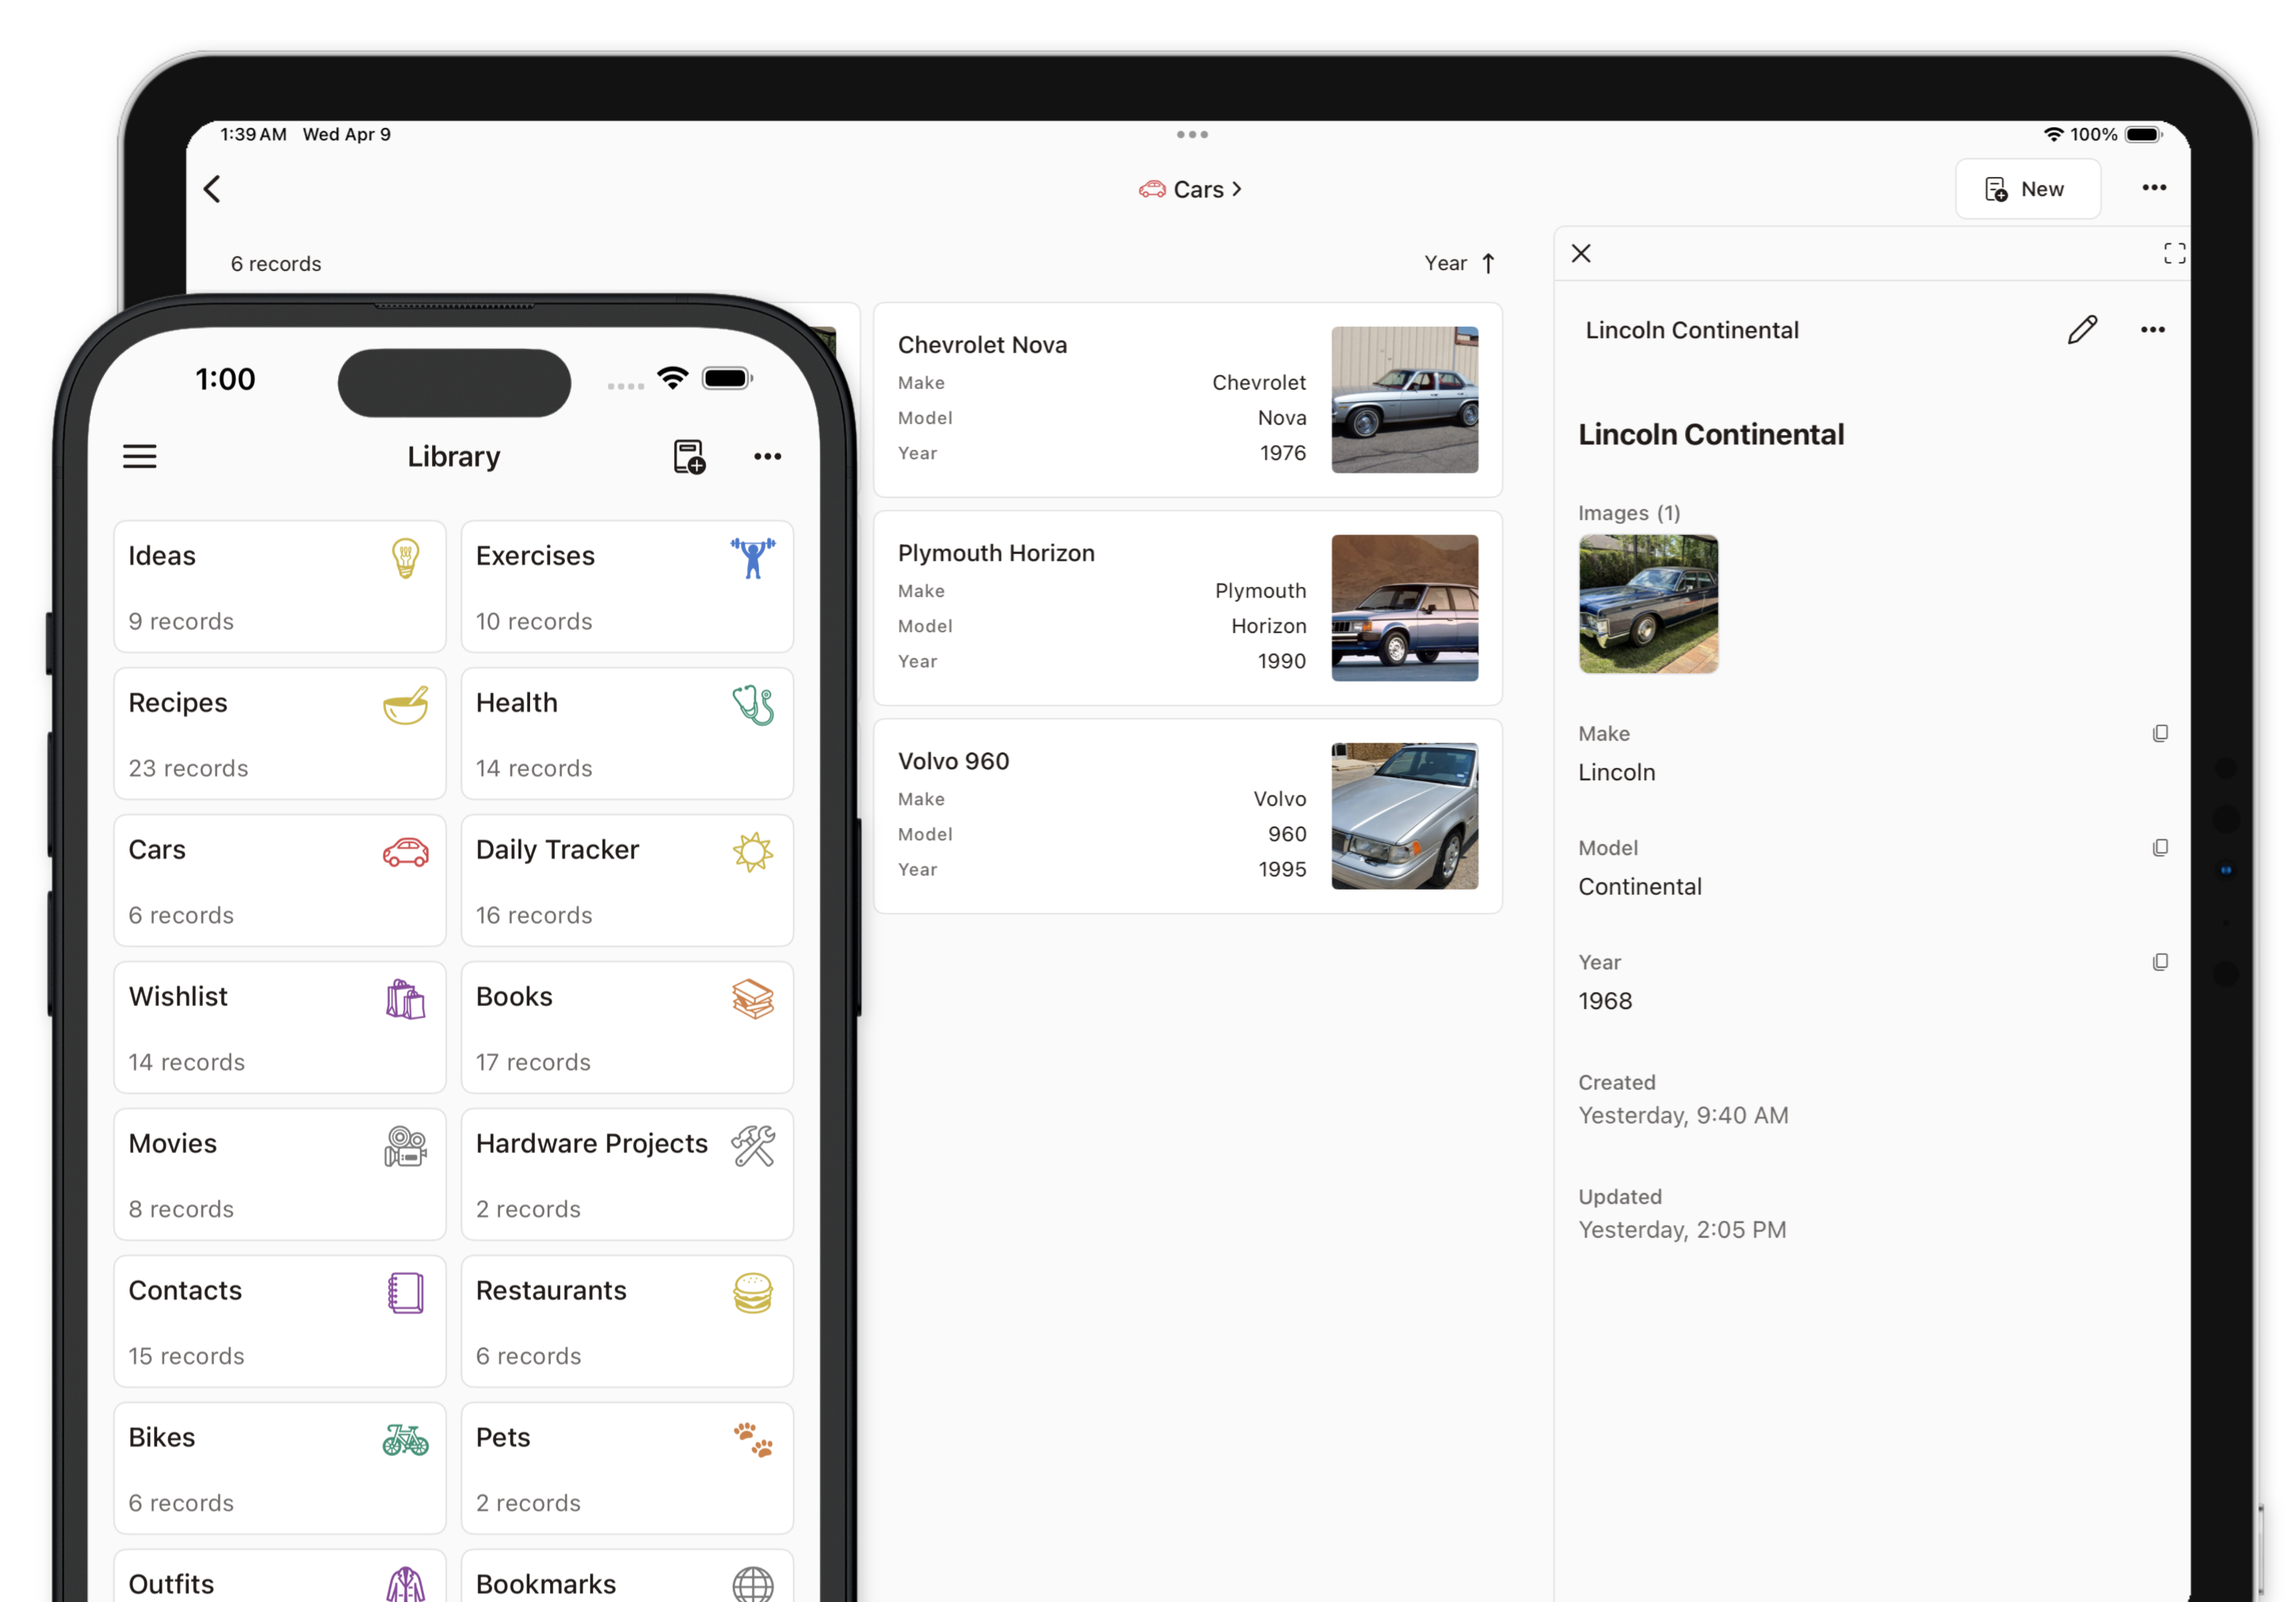The height and width of the screenshot is (1602, 2296).
Task: Open the Volvo 960 record card
Action: coord(1188,816)
